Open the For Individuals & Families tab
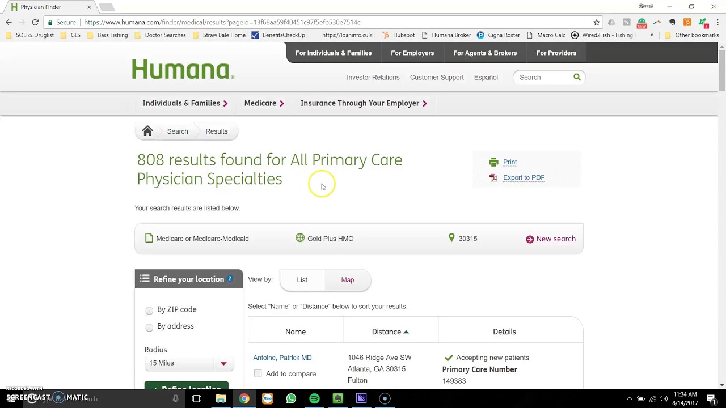Image resolution: width=726 pixels, height=408 pixels. tap(334, 53)
